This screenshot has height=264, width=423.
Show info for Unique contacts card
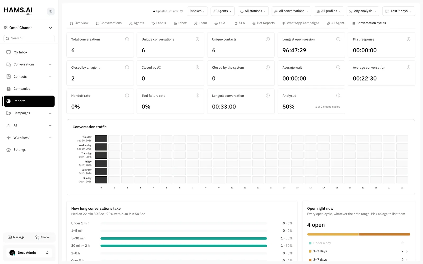(x=268, y=39)
